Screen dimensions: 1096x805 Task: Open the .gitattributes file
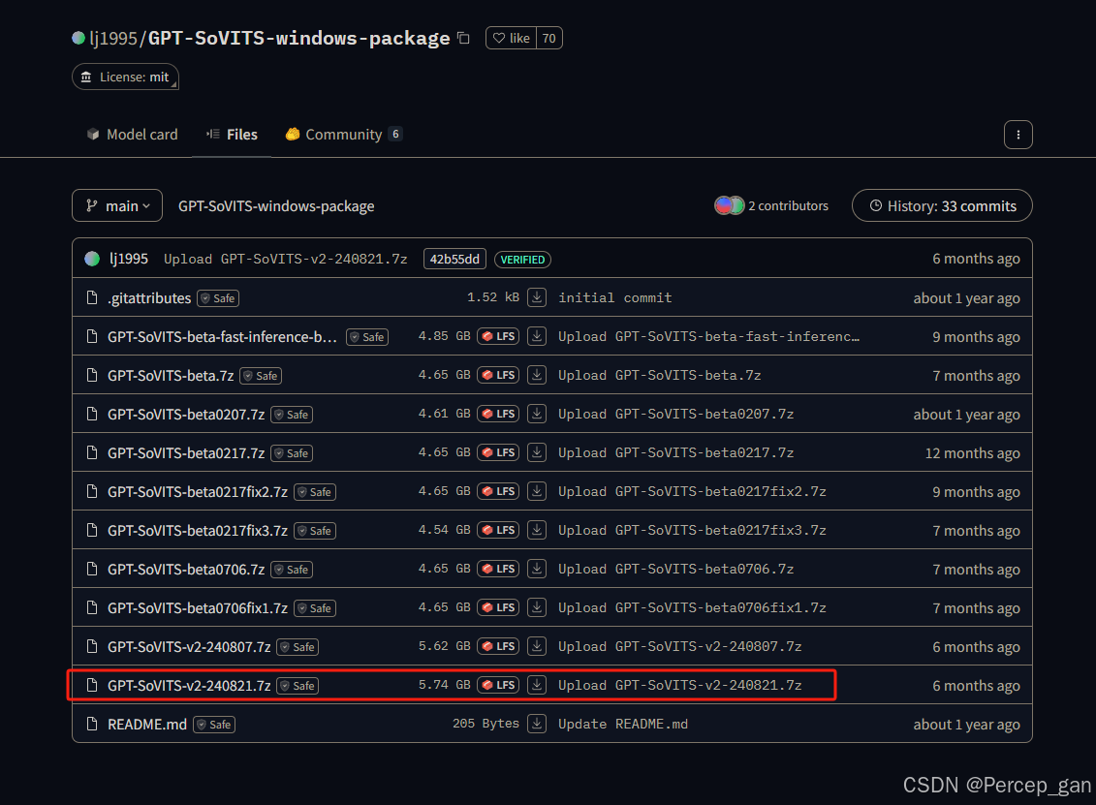149,298
